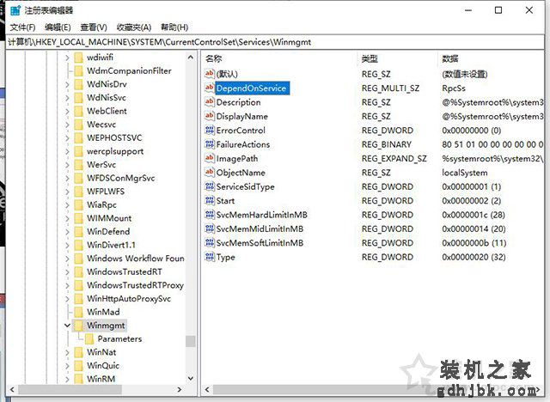Viewport: 550px width, 402px height.
Task: Select the WdmCompanionFilter key
Action: [x=129, y=70]
